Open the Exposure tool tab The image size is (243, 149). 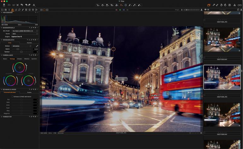16,10
